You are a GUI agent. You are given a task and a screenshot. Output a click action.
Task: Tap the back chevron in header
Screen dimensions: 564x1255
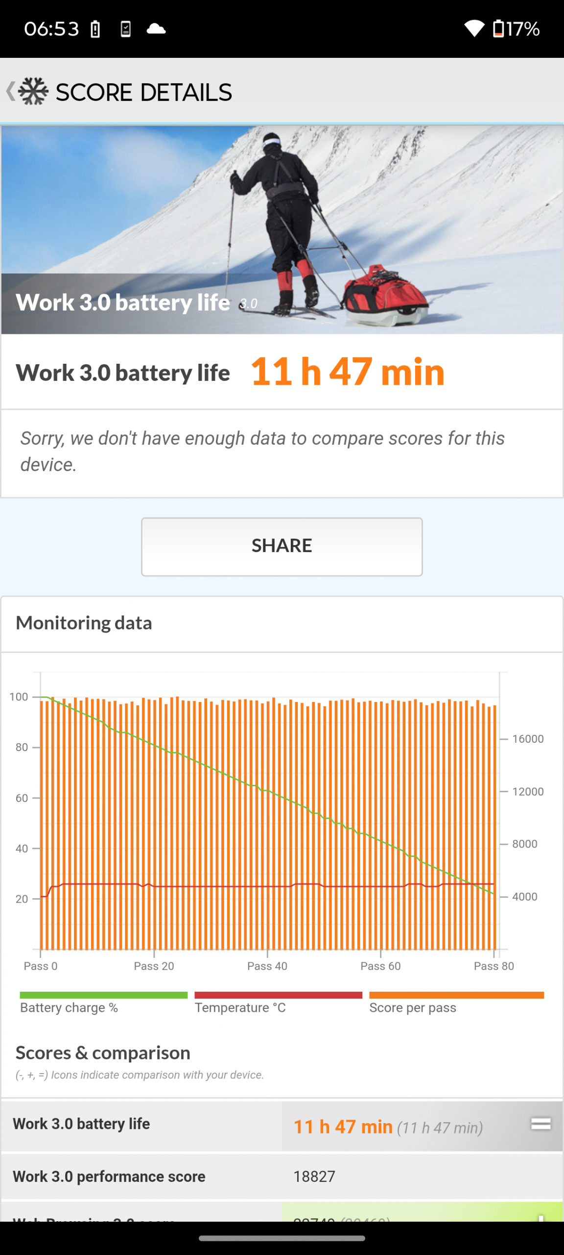[x=10, y=91]
